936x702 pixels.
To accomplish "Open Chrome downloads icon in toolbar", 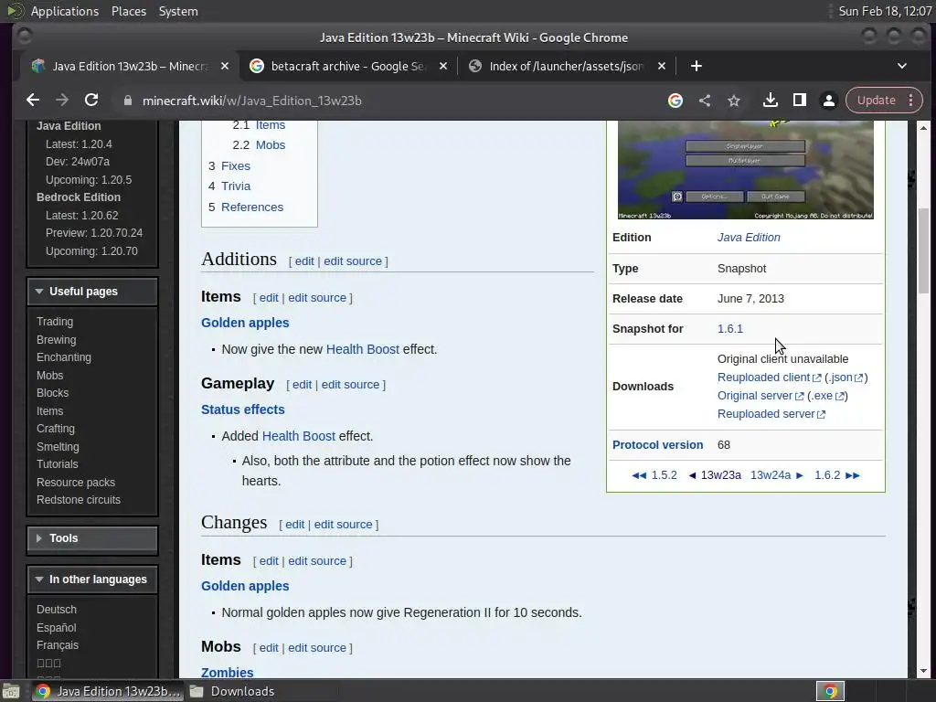I will tap(770, 101).
